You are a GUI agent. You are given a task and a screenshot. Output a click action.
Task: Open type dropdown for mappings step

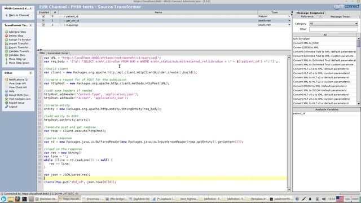(x=289, y=25)
